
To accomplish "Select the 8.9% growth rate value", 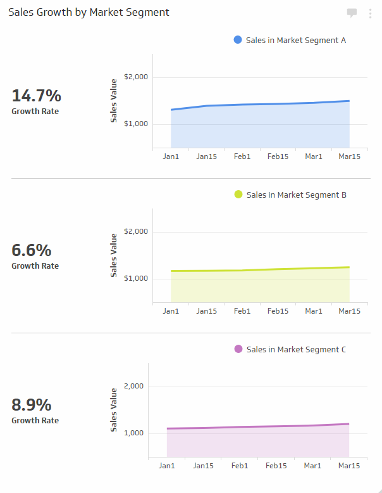I will (x=32, y=405).
